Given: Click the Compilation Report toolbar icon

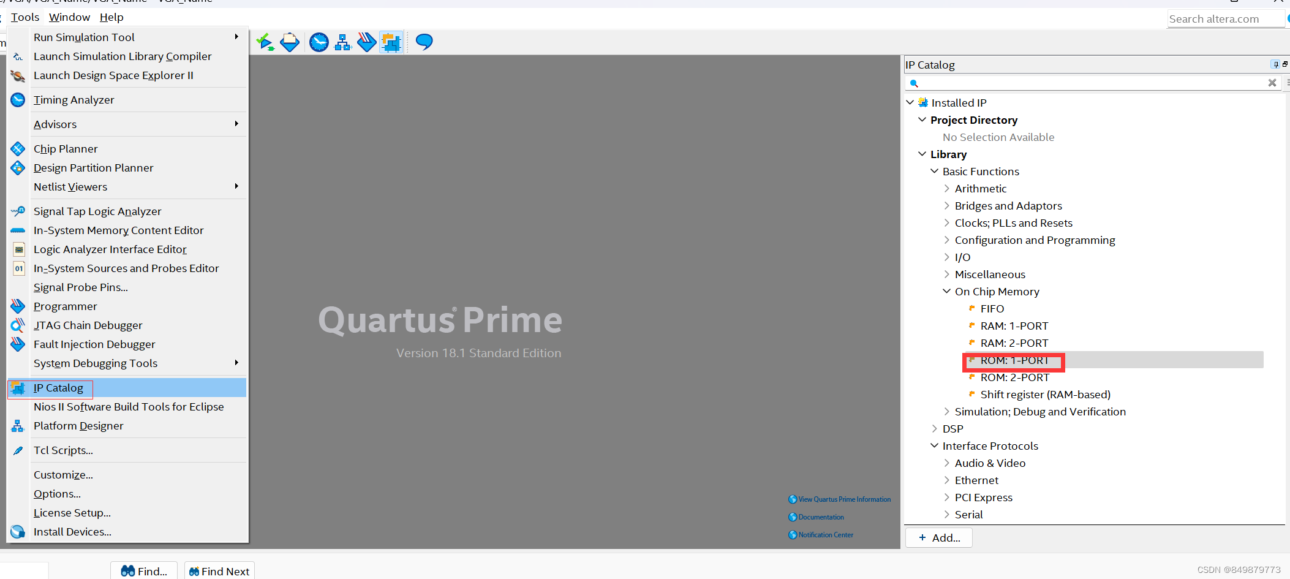Looking at the screenshot, I should tap(290, 42).
